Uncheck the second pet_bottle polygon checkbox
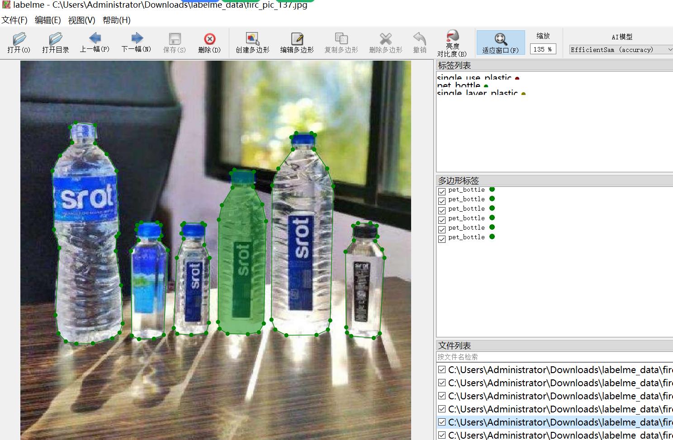Viewport: 673px width, 440px height. tap(442, 200)
